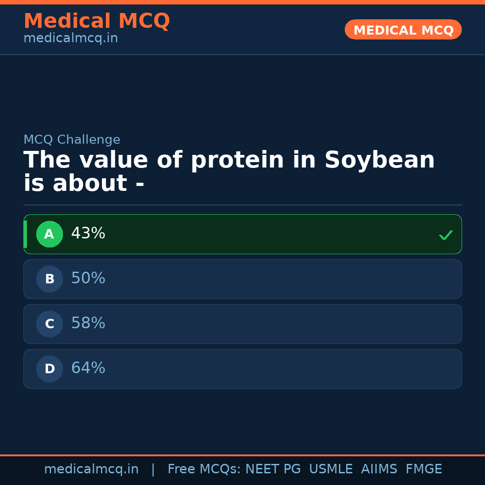Click the MCQ Challenge label

click(72, 140)
